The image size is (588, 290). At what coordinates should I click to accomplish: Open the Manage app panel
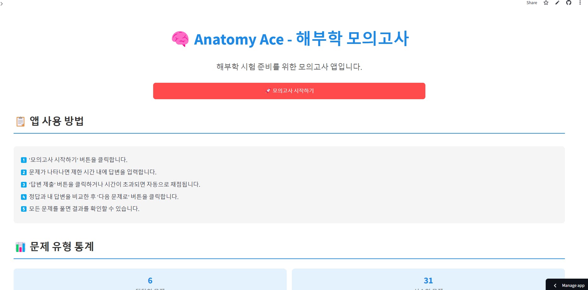pyautogui.click(x=573, y=286)
